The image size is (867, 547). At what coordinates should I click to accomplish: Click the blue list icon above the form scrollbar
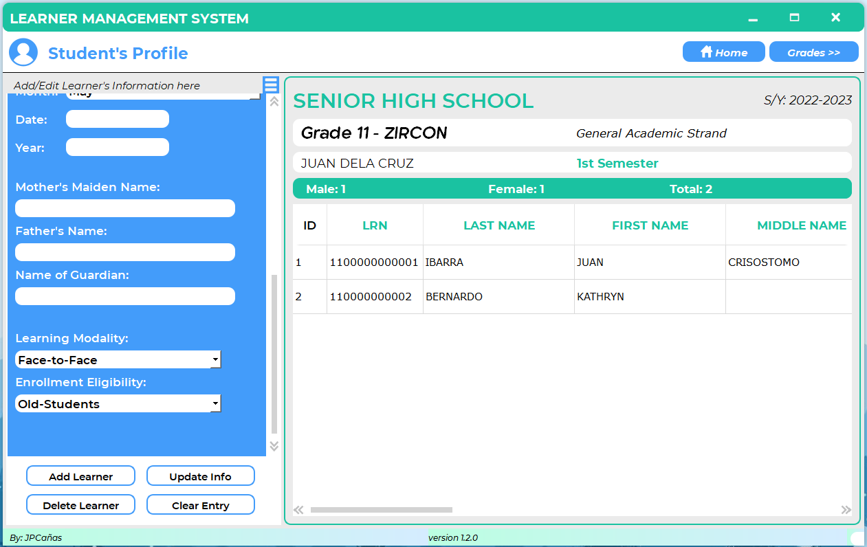(x=270, y=85)
